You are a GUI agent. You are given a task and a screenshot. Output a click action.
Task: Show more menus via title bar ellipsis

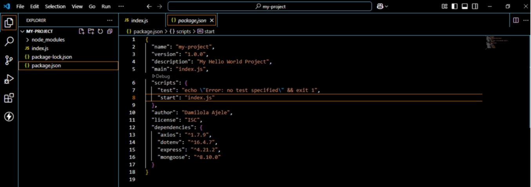pyautogui.click(x=121, y=6)
